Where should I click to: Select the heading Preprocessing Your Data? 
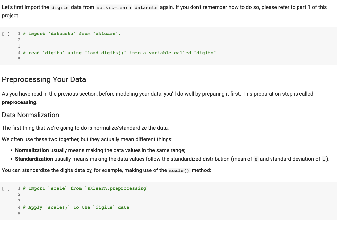point(44,79)
